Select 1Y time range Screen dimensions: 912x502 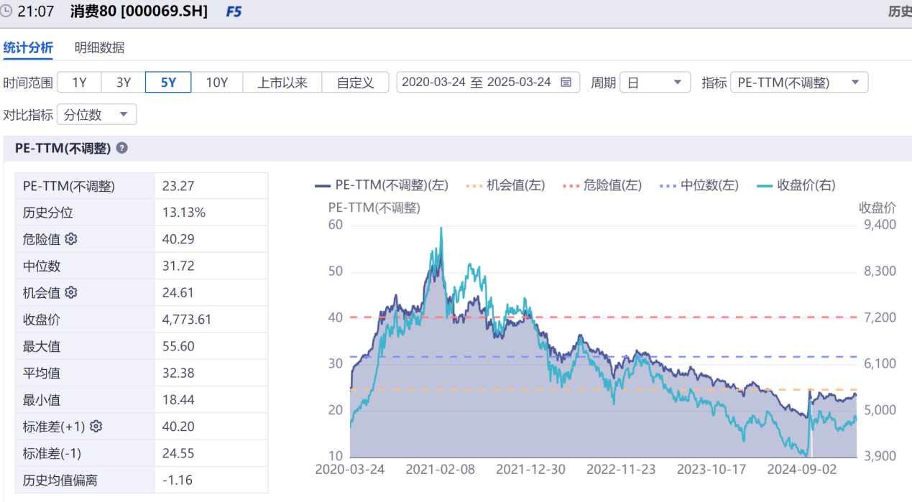(79, 83)
